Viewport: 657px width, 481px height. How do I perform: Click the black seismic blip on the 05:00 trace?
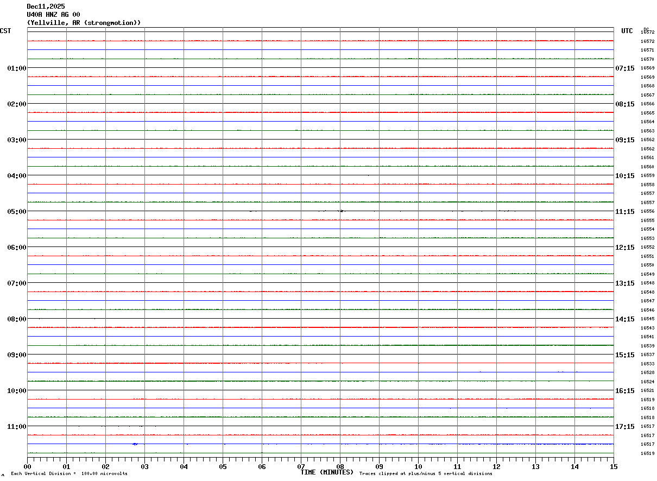(x=341, y=211)
